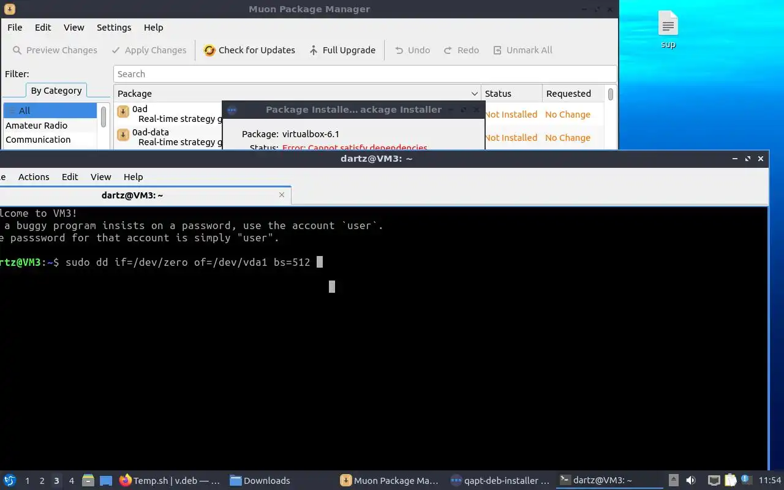The height and width of the screenshot is (490, 784).
Task: Click Apply Changes in Muon toolbar
Action: [x=149, y=50]
